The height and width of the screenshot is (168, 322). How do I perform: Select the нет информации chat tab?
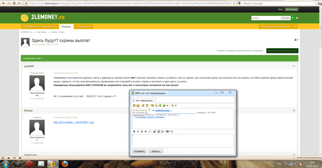tap(144, 101)
